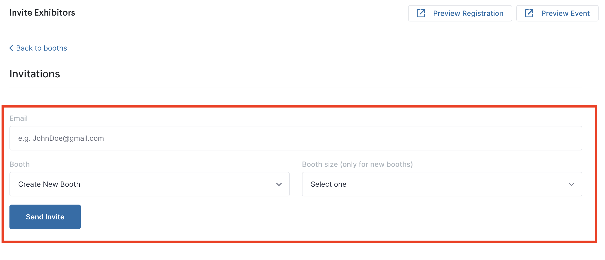Click the external-link icon beside Preview Registration

click(421, 13)
